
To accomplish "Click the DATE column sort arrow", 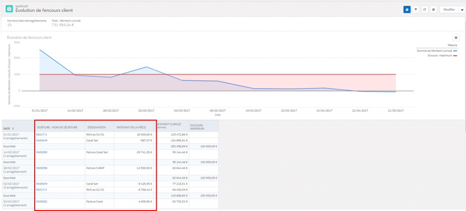I will tap(12, 129).
